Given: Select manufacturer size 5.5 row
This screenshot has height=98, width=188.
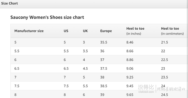Looking at the screenshot, I should 99,51.
